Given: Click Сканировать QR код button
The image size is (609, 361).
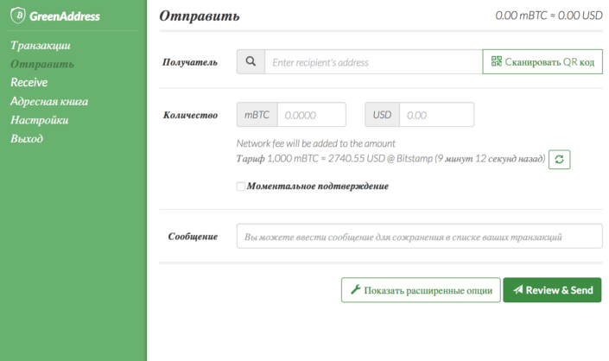Looking at the screenshot, I should click(542, 61).
